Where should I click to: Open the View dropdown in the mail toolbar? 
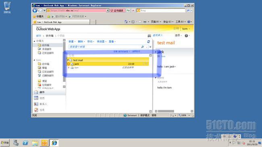[112, 41]
